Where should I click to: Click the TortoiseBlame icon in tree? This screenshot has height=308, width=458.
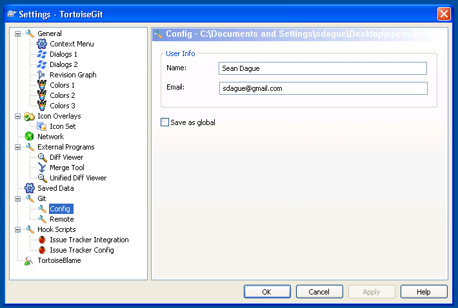[29, 260]
